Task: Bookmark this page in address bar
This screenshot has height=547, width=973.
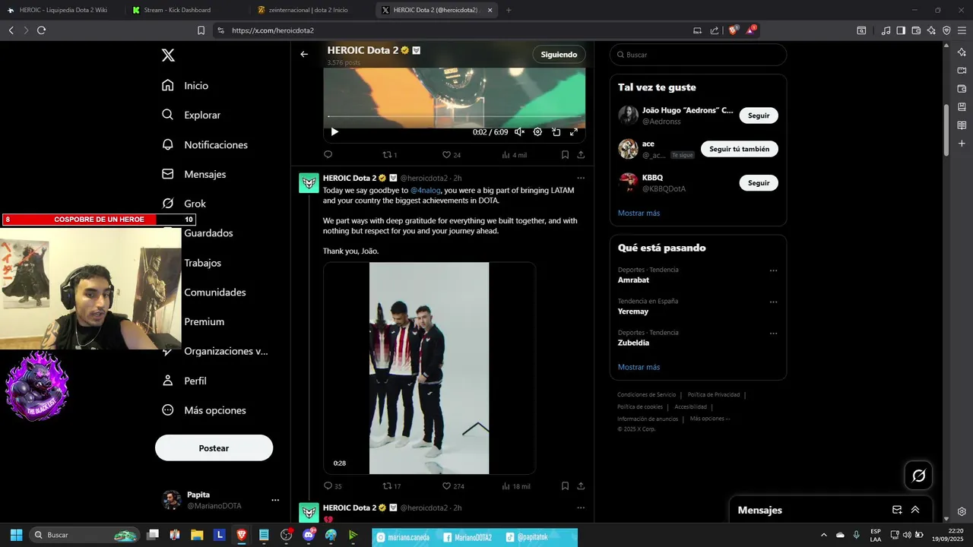Action: (201, 30)
